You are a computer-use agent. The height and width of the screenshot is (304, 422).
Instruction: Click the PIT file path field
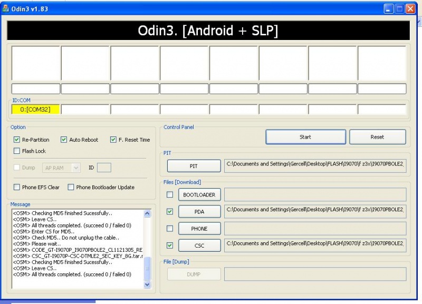point(315,166)
